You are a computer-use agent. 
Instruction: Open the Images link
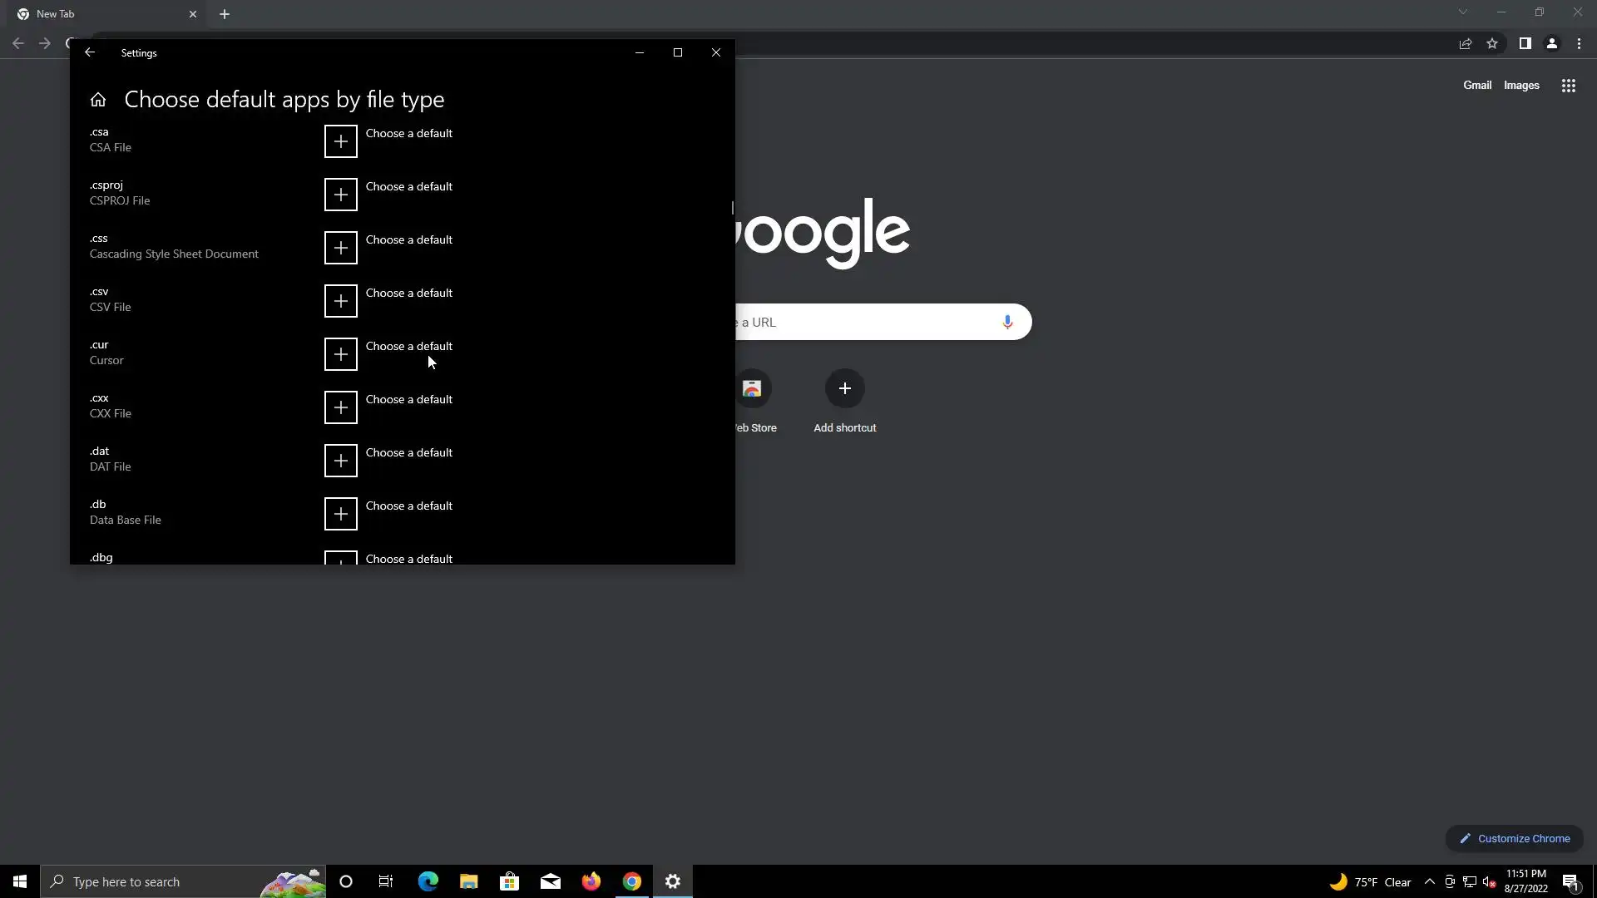coord(1520,86)
